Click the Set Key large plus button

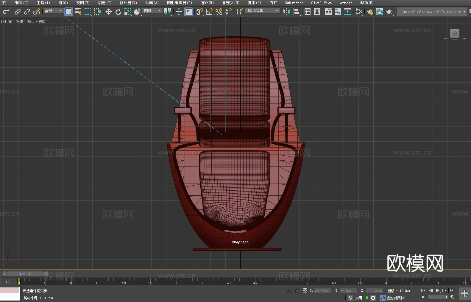tap(465, 294)
